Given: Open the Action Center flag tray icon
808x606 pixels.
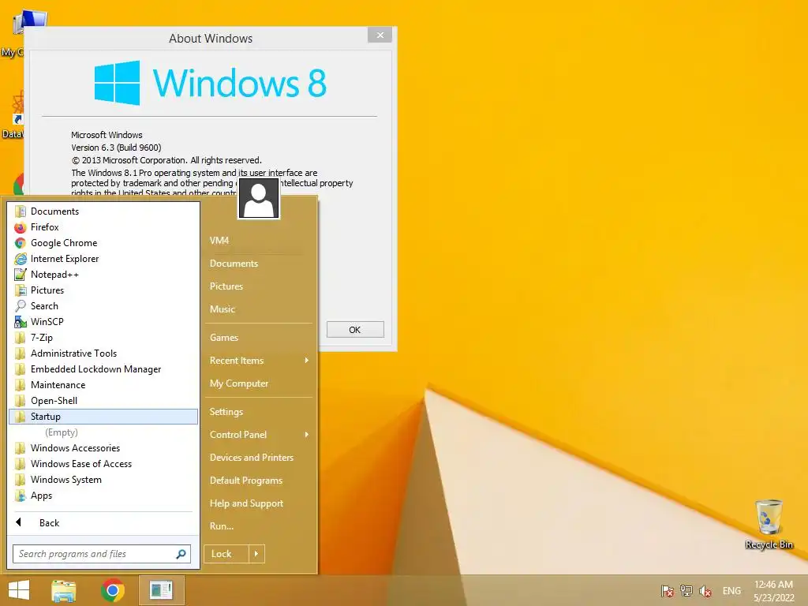Looking at the screenshot, I should point(668,590).
